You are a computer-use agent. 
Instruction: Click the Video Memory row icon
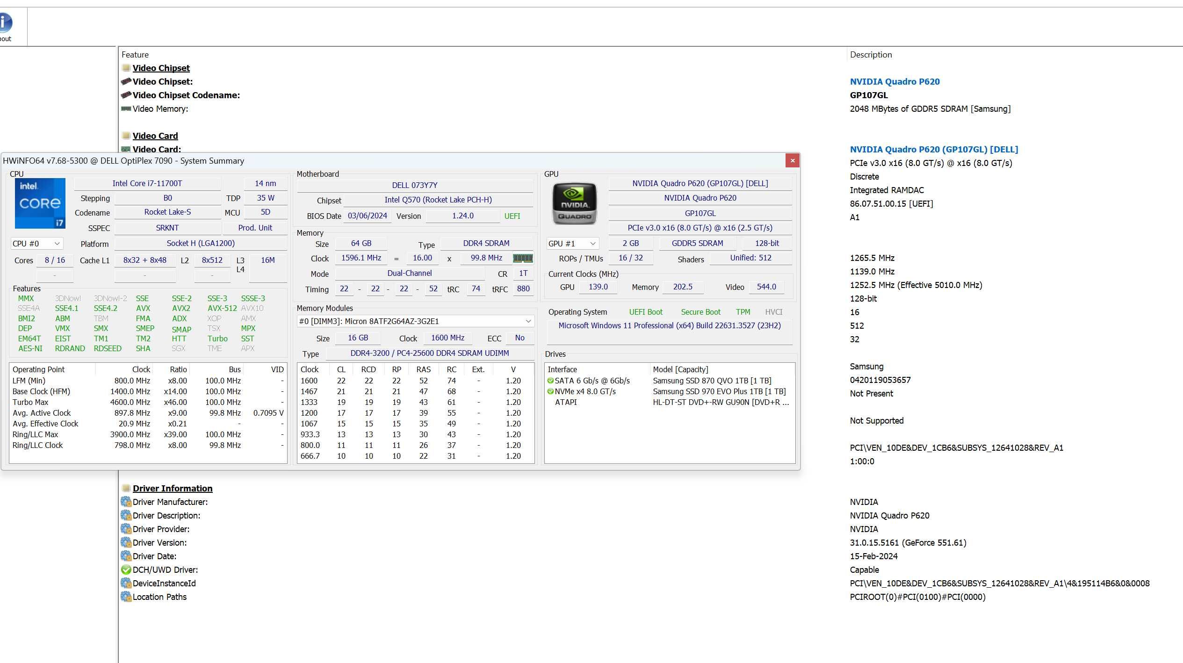pyautogui.click(x=126, y=108)
